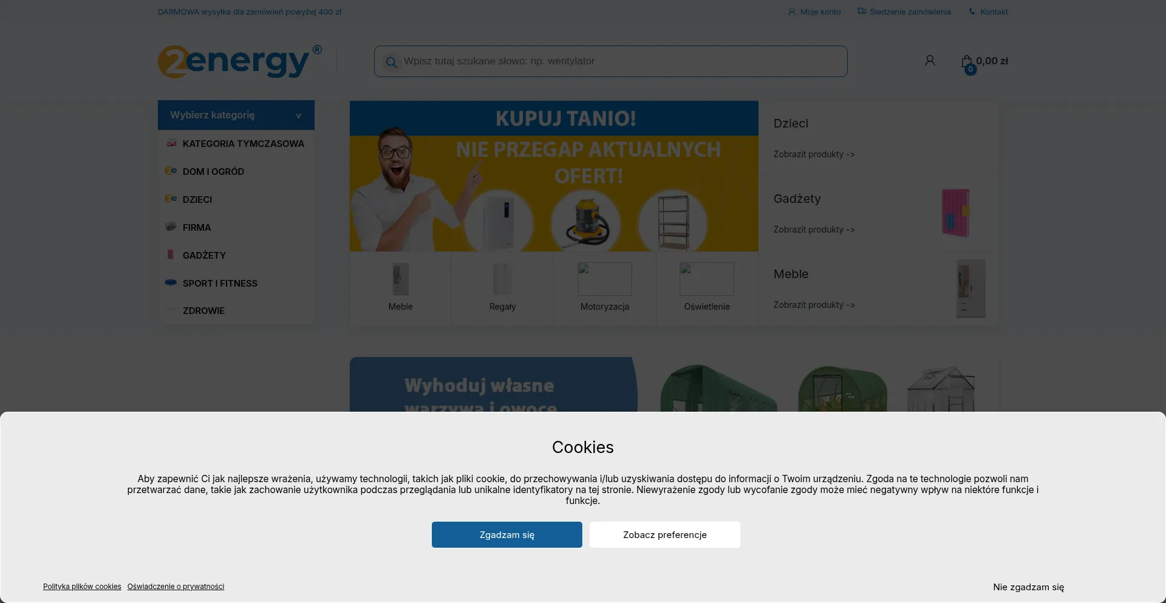Click the person icon beside Moje konto
Screen dimensions: 1166x603
791,12
